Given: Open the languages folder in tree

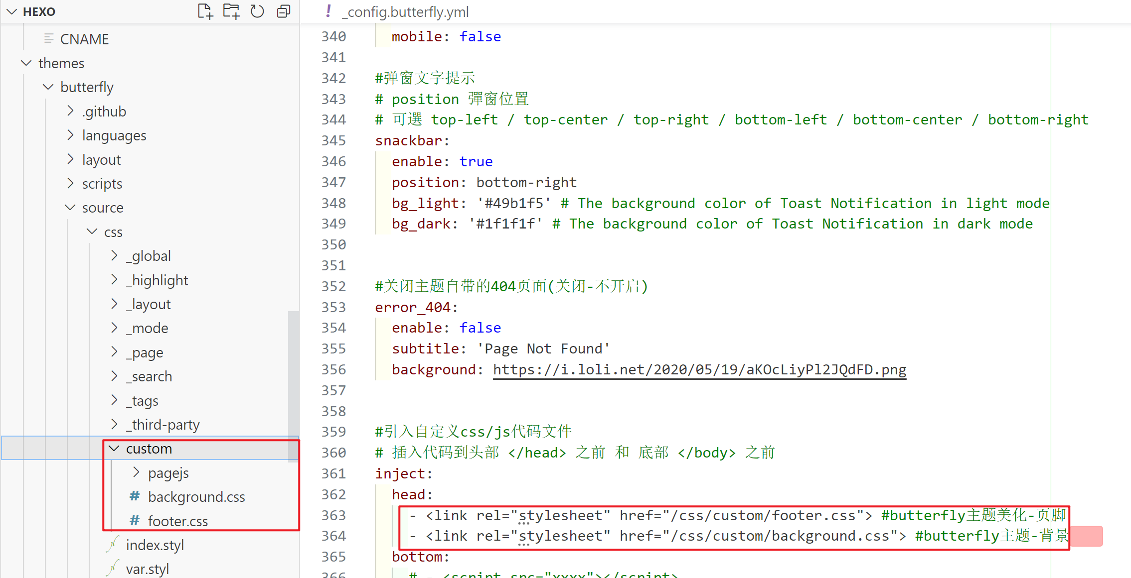Looking at the screenshot, I should (114, 135).
